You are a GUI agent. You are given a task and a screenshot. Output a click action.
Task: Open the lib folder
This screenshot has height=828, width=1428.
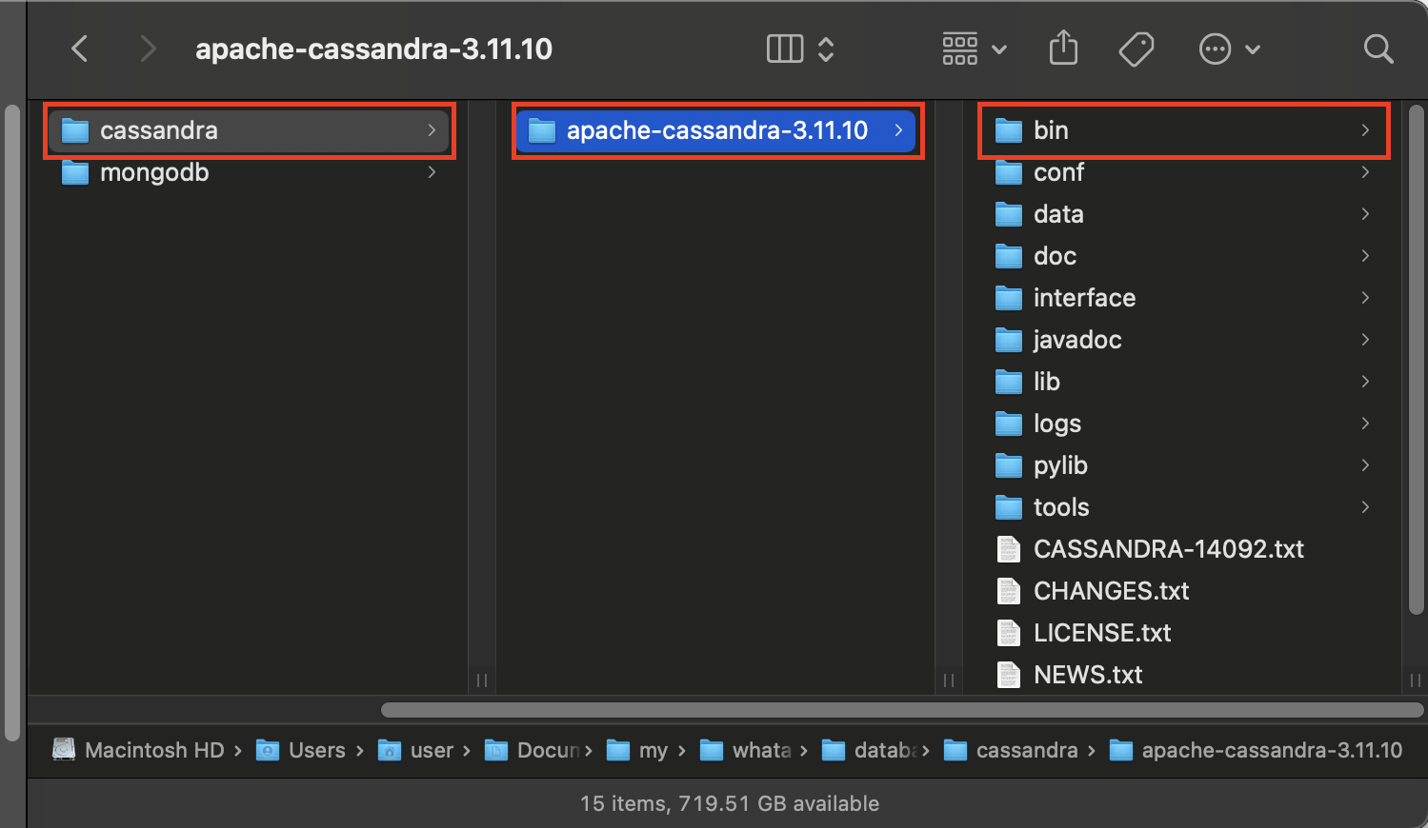1182,382
